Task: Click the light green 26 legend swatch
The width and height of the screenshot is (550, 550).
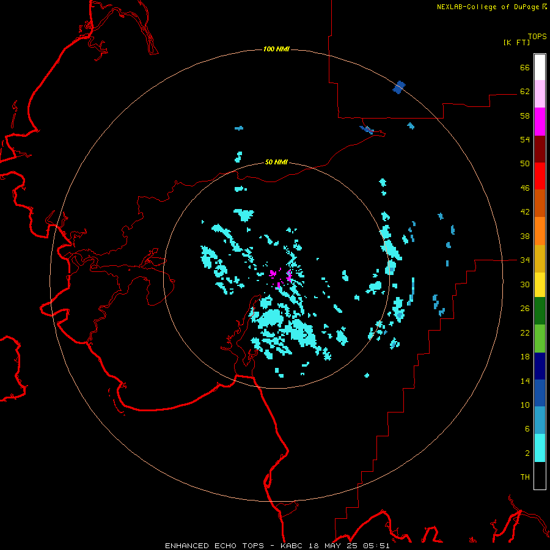Action: [x=540, y=339]
